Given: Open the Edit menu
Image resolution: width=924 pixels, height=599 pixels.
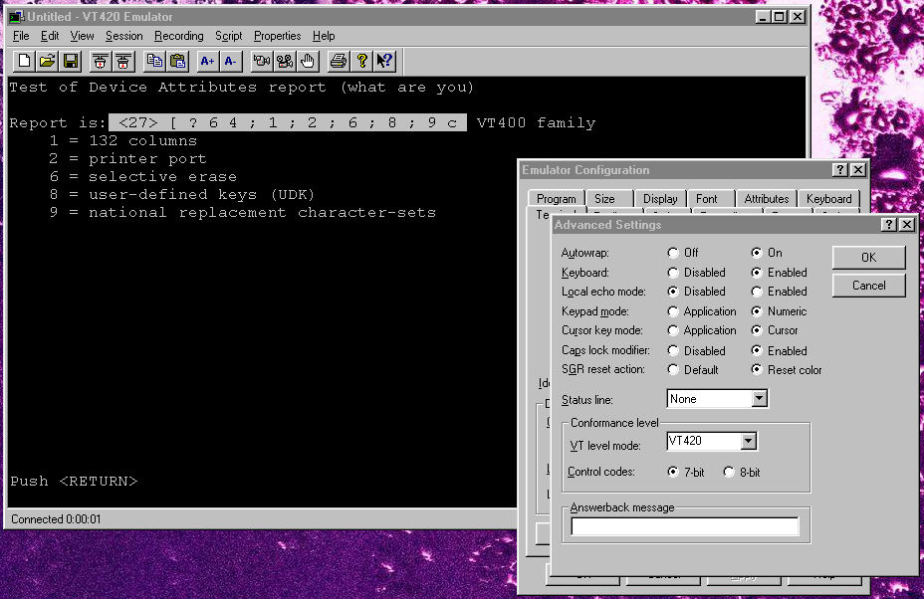Looking at the screenshot, I should (50, 36).
